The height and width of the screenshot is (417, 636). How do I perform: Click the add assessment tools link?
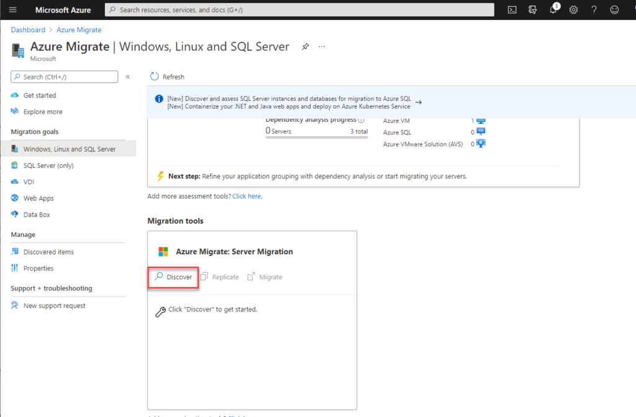pos(247,196)
